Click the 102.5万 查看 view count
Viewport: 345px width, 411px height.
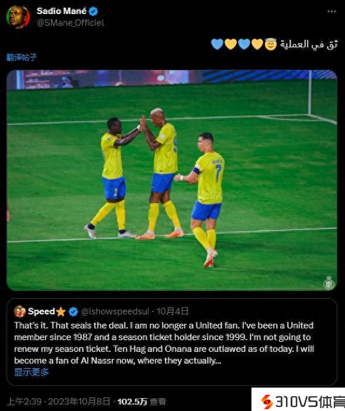point(142,402)
